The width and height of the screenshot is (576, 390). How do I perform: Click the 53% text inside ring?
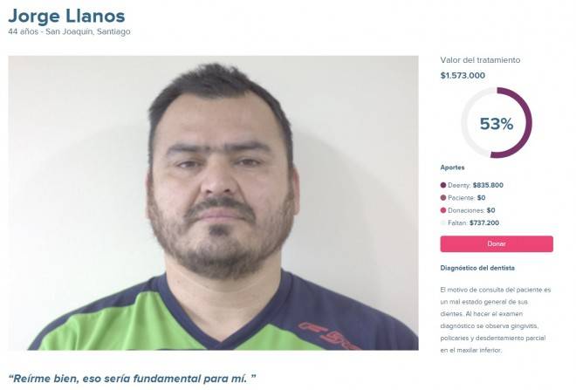pos(497,124)
